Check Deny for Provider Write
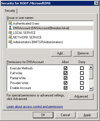100x121 pixels. 82,83
